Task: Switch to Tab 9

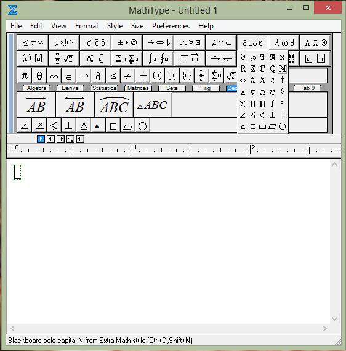Action: (307, 88)
